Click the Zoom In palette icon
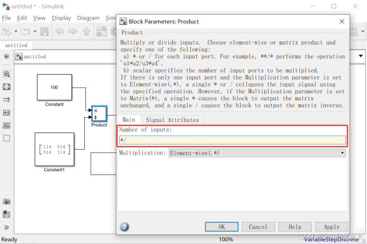367x244 pixels. pos(6,74)
